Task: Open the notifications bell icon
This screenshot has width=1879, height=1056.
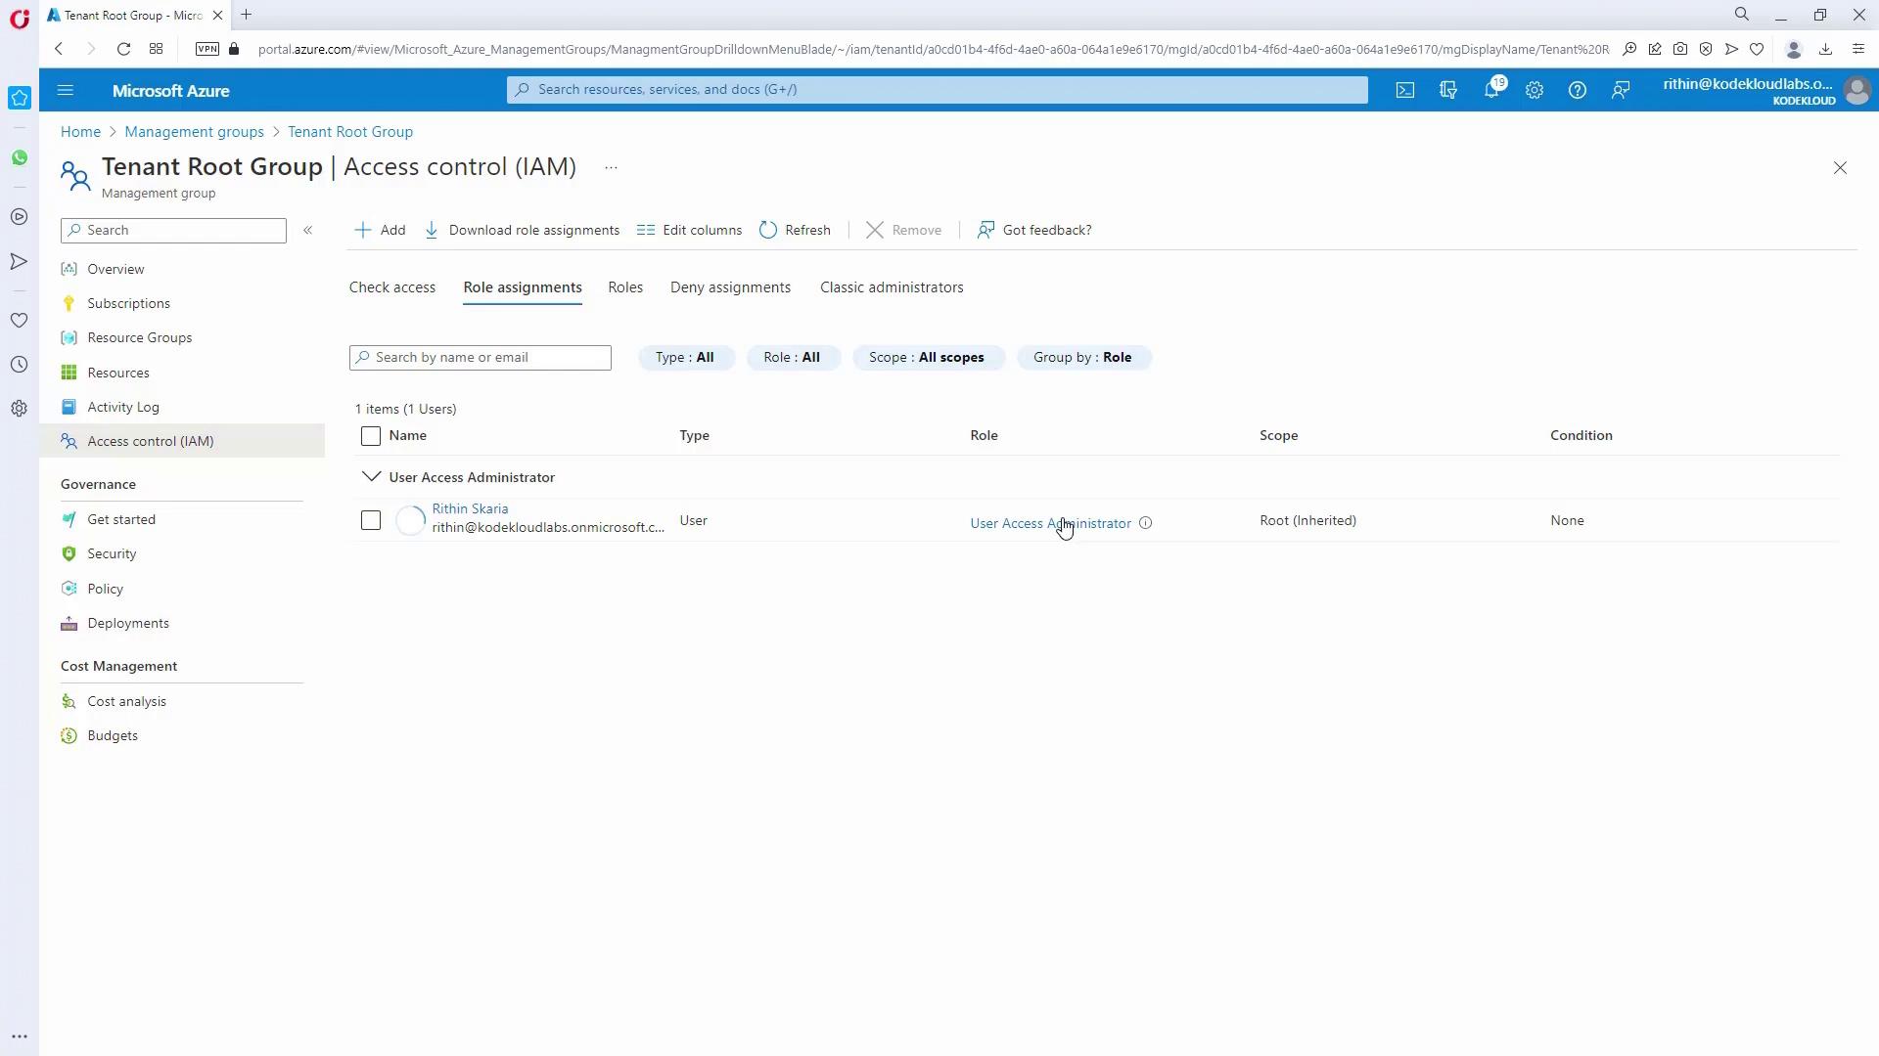Action: 1491,90
